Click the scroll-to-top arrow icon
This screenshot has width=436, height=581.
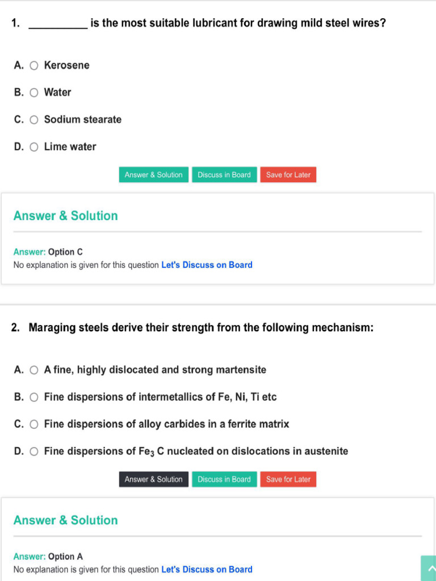tap(428, 569)
